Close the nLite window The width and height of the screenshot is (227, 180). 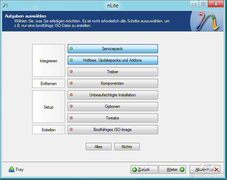point(216,4)
